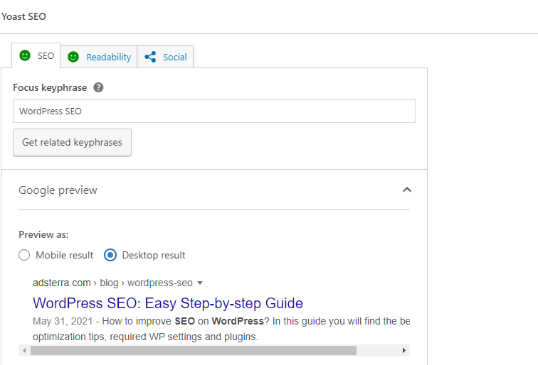Click the scrollbar left arrow

(24, 351)
